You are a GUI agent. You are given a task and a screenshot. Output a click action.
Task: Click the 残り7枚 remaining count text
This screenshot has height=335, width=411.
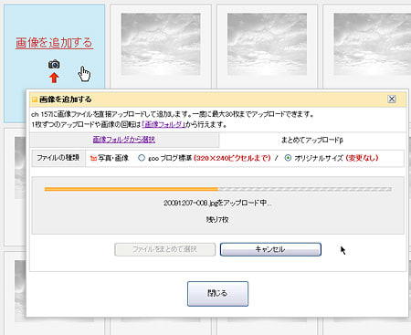click(217, 219)
